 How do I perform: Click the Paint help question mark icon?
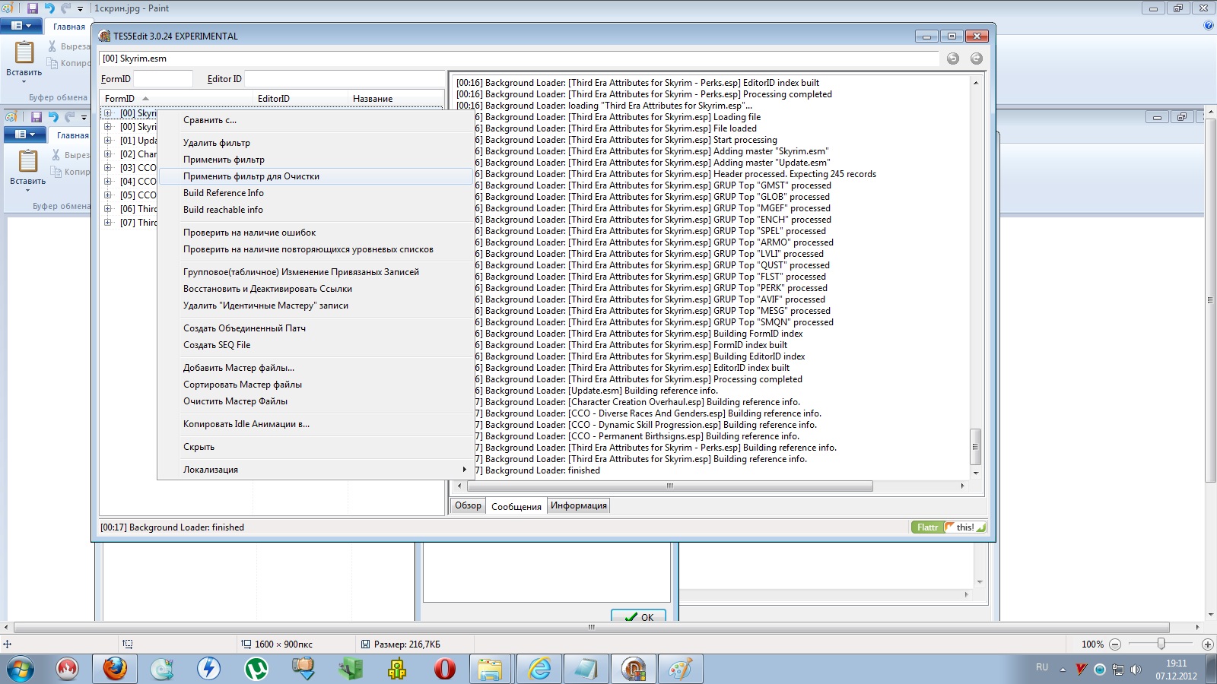[x=1209, y=25]
